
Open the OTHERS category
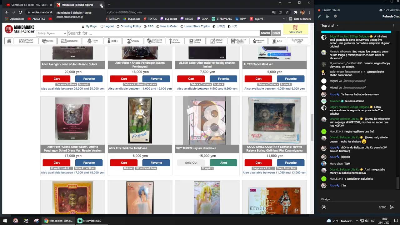point(297,41)
